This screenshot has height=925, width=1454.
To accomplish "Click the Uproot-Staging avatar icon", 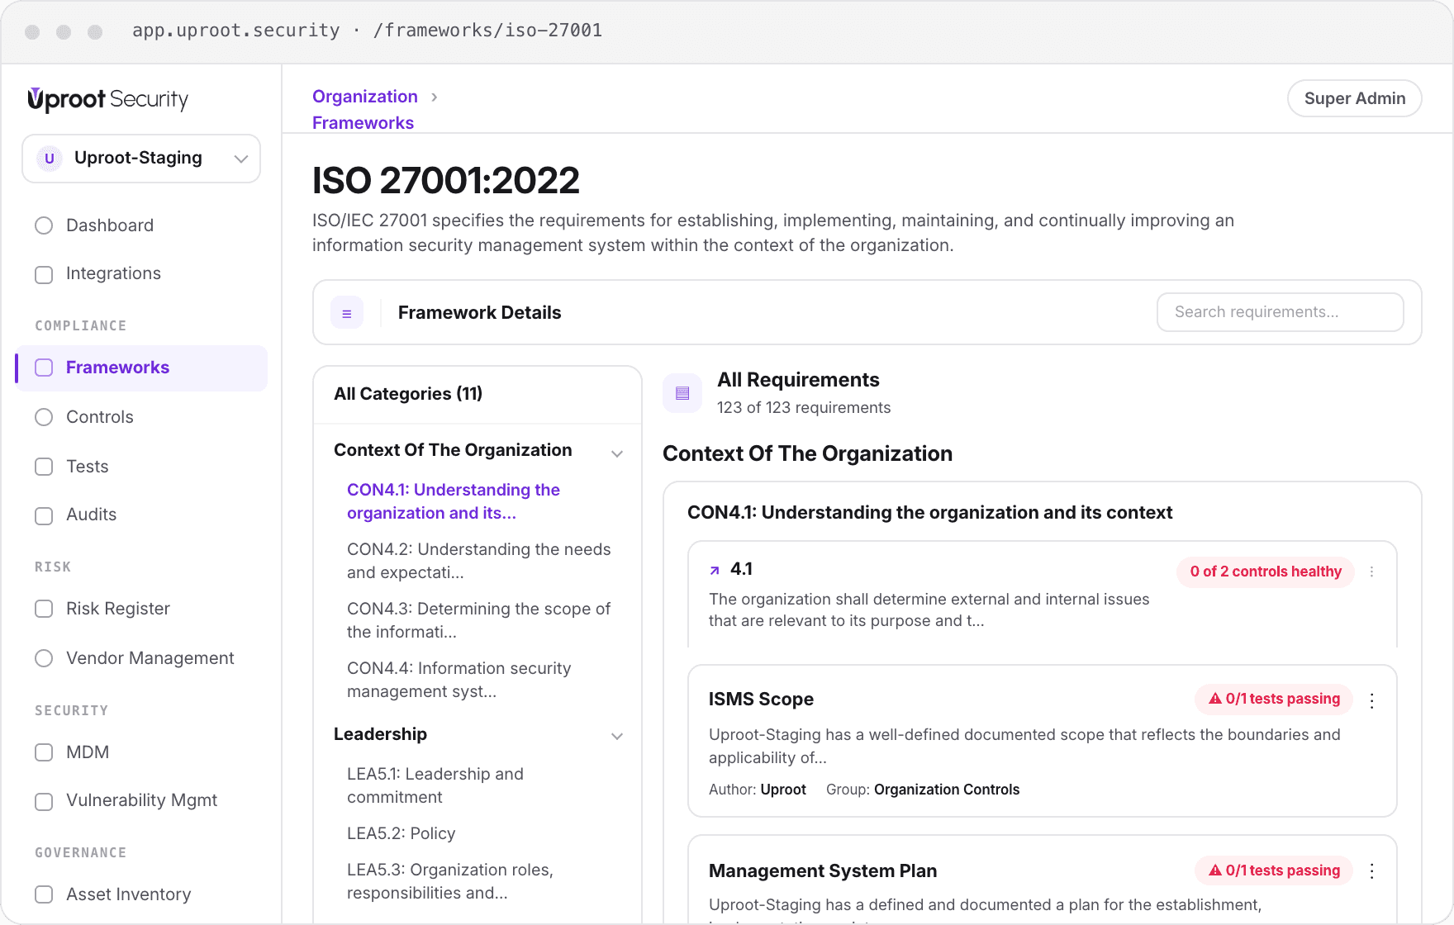I will pos(50,159).
